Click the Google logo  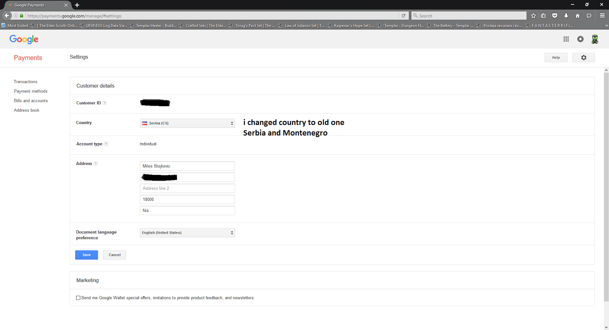pyautogui.click(x=24, y=39)
